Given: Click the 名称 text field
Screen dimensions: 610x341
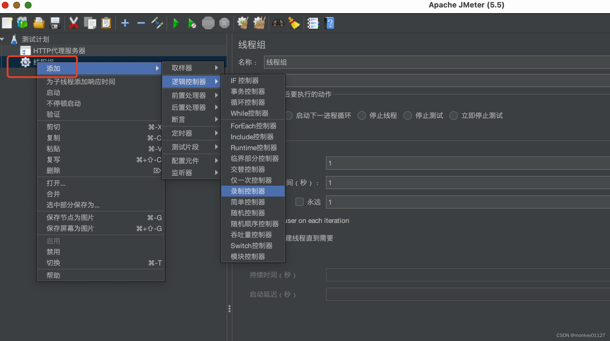Looking at the screenshot, I should pos(437,62).
